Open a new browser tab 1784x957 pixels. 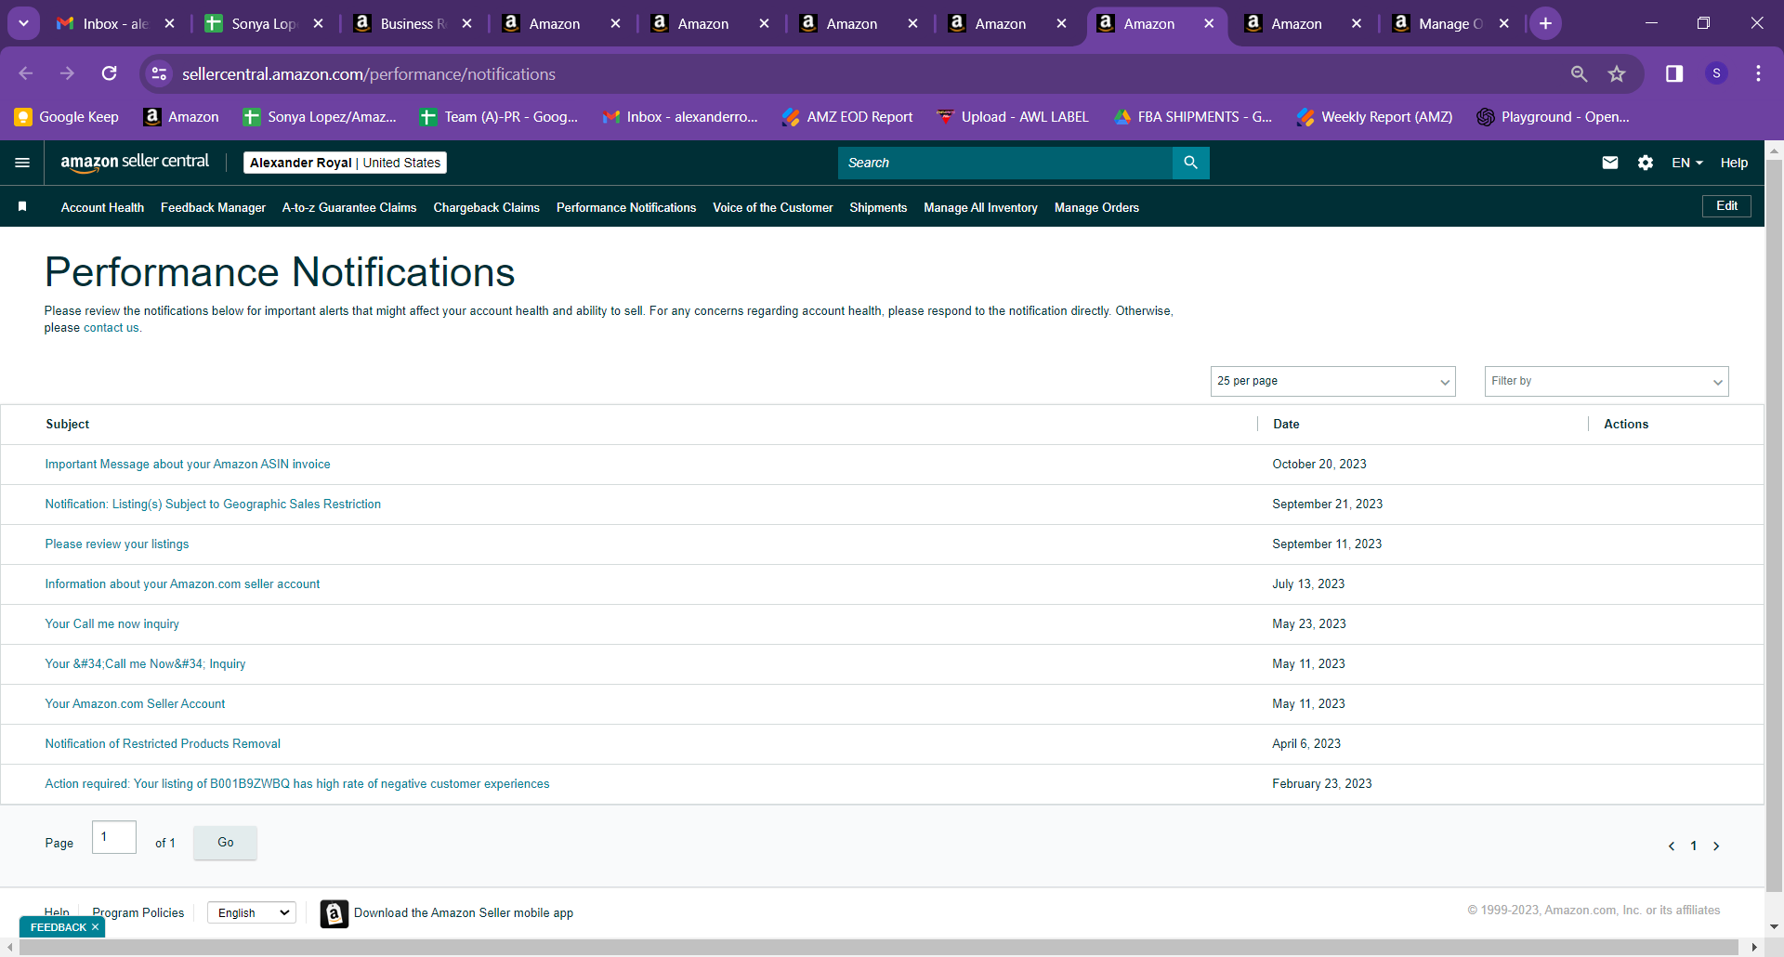(1545, 23)
